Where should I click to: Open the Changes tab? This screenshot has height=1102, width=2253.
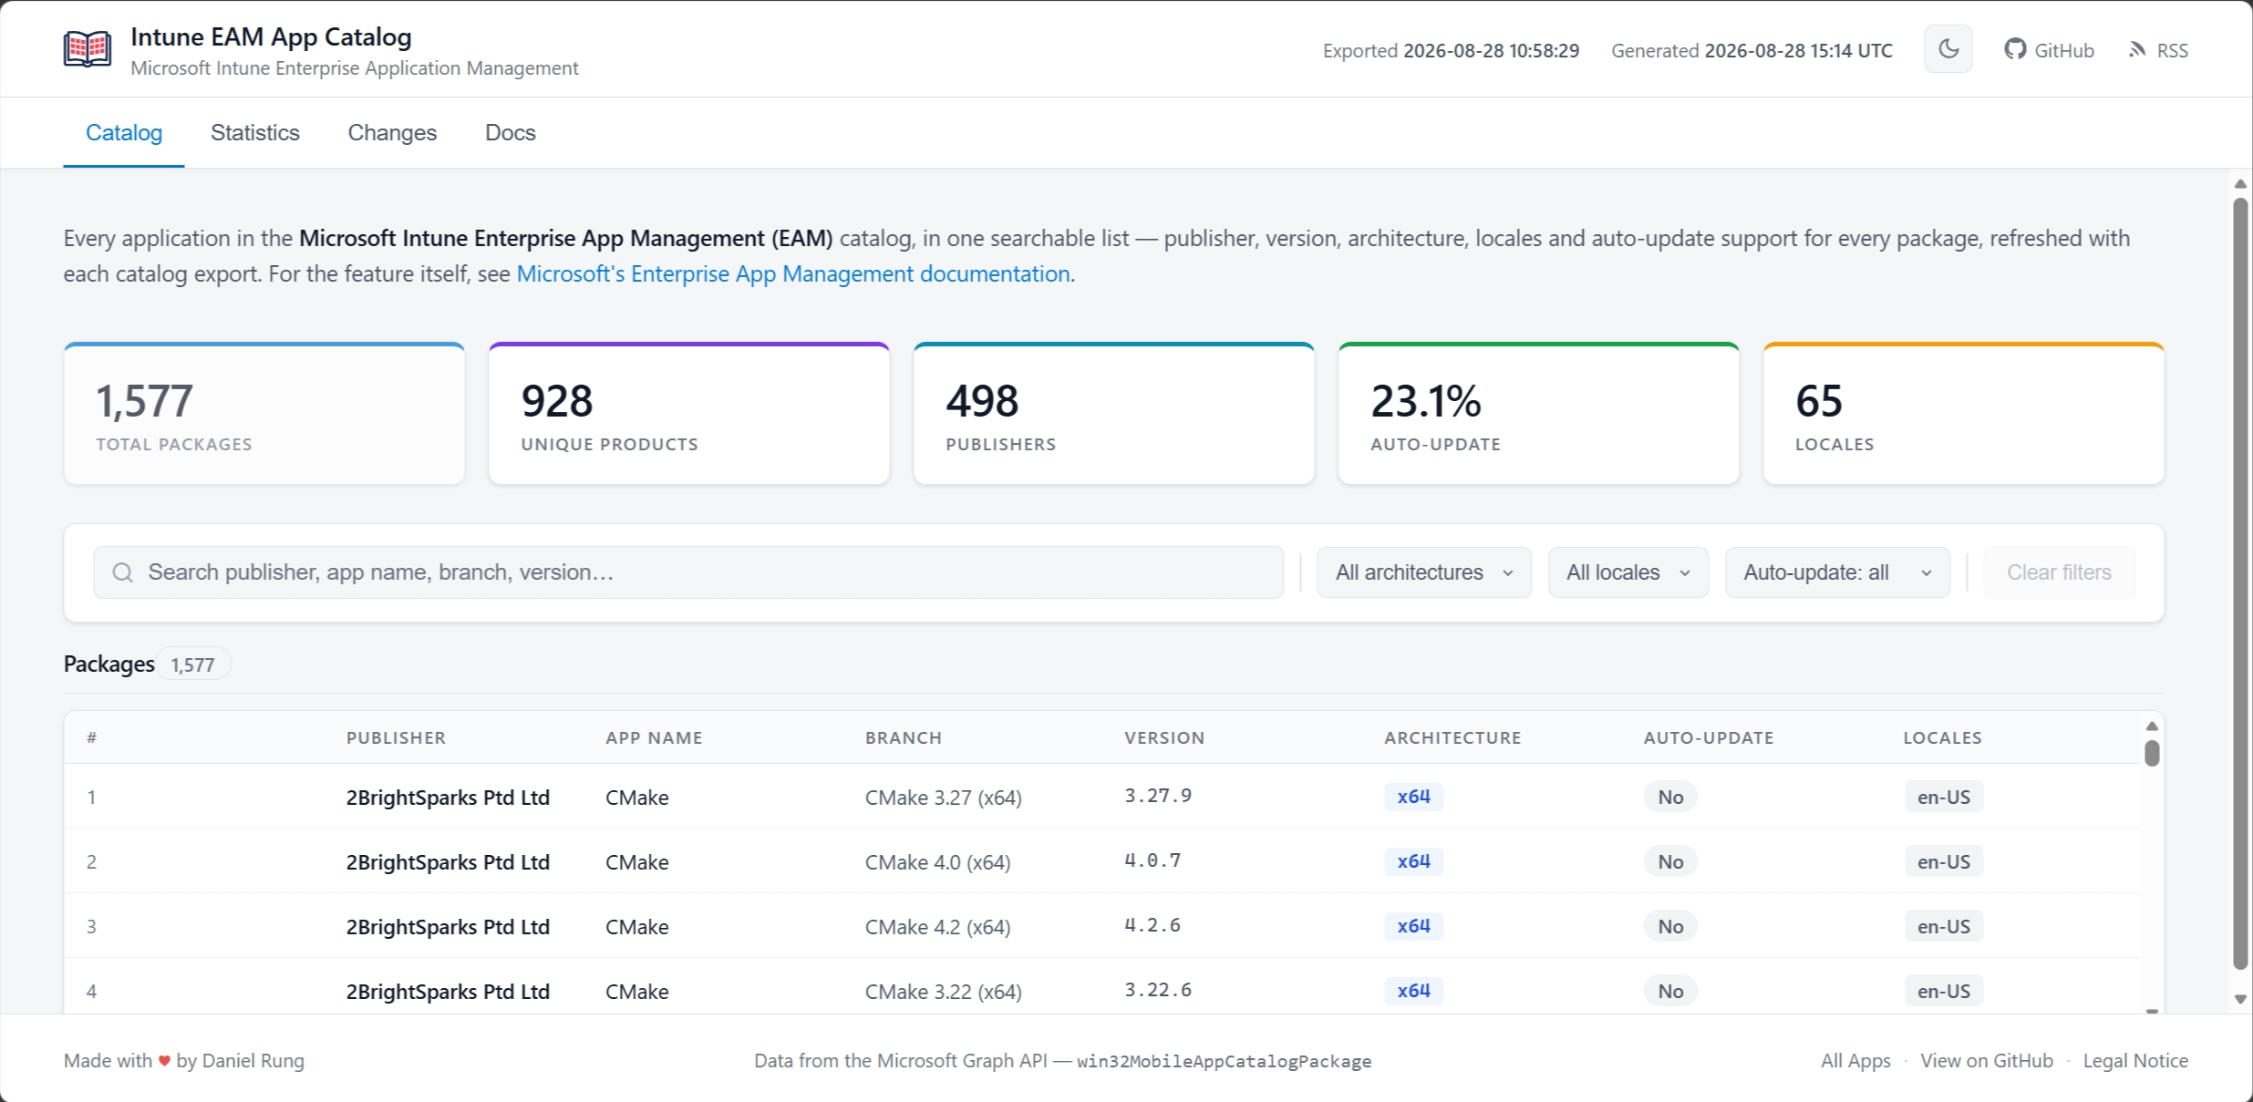click(392, 133)
